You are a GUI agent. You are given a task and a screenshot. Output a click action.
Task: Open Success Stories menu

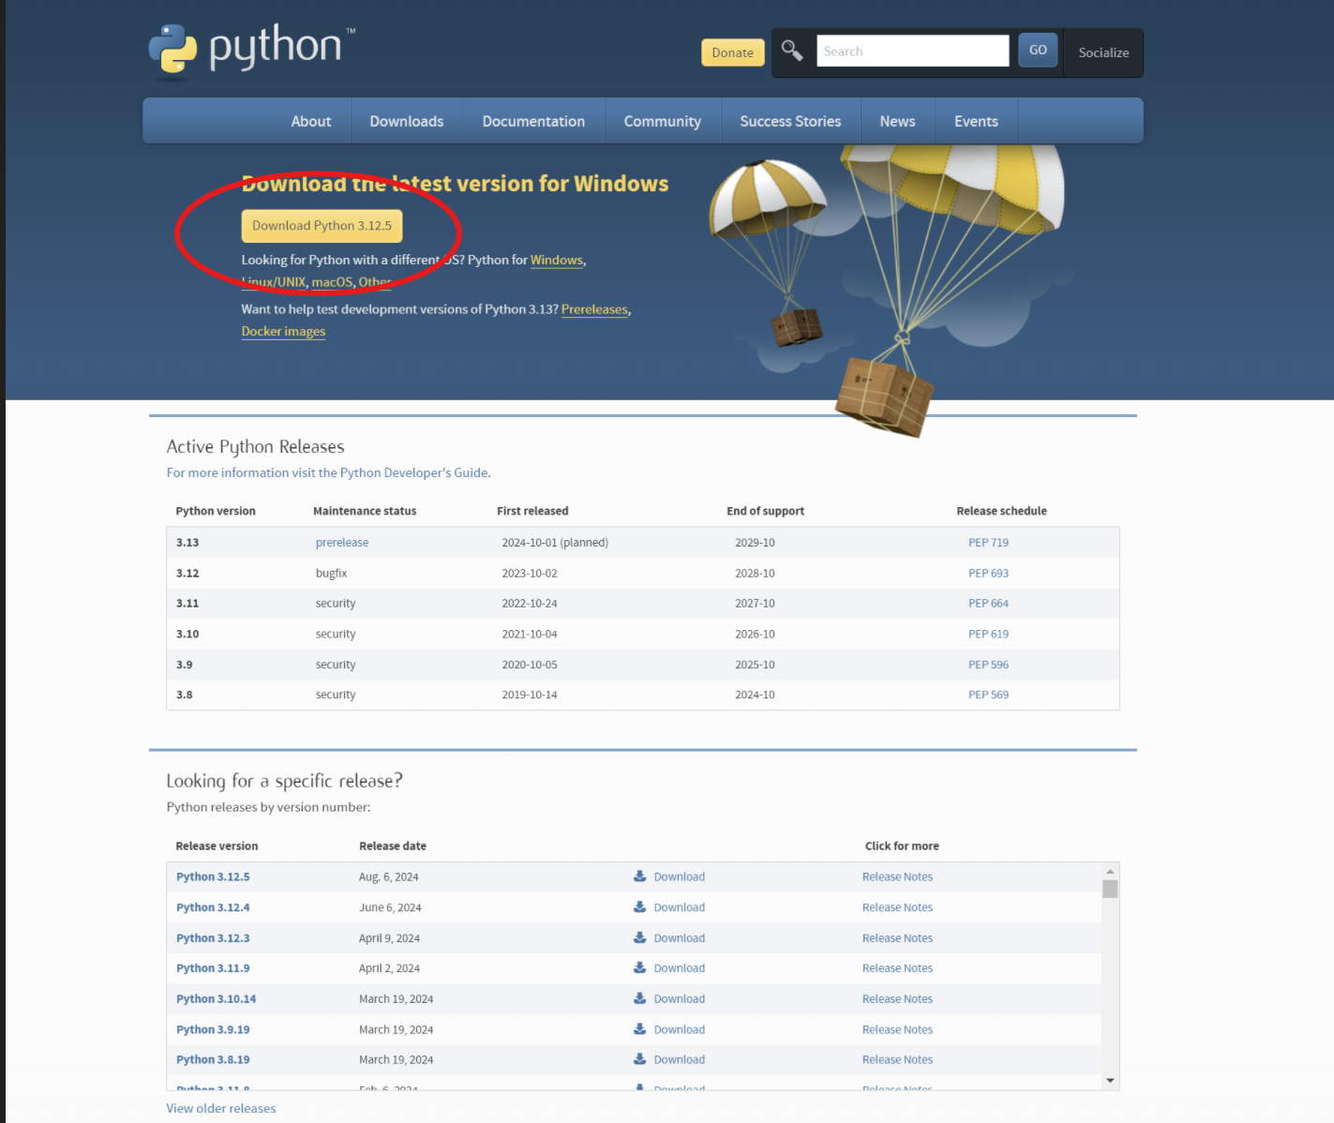point(790,121)
